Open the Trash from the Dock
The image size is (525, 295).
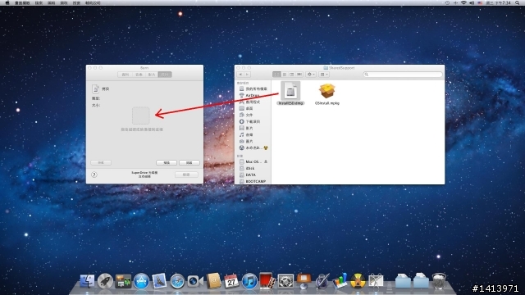[439, 281]
